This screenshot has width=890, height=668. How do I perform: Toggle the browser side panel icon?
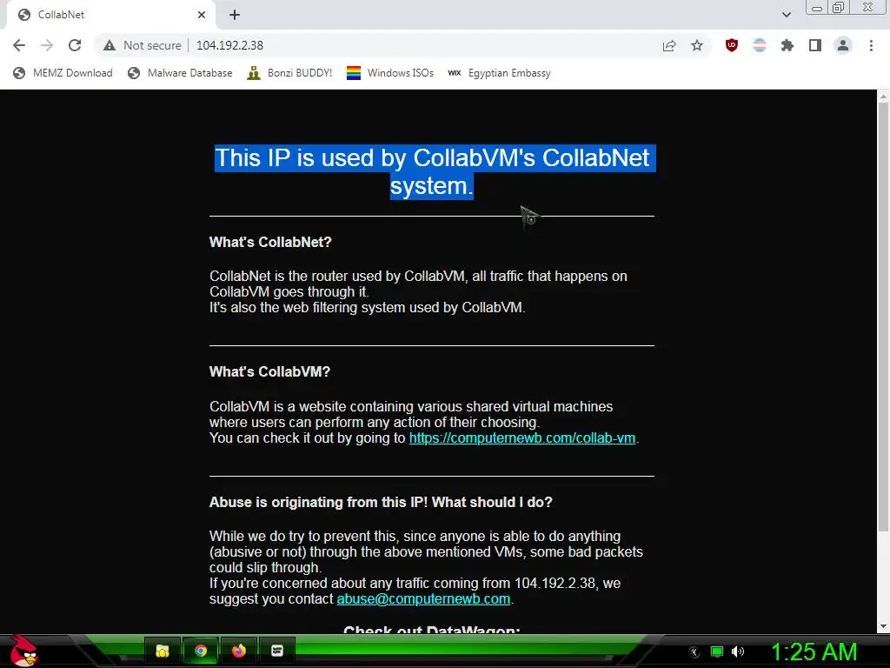(815, 45)
